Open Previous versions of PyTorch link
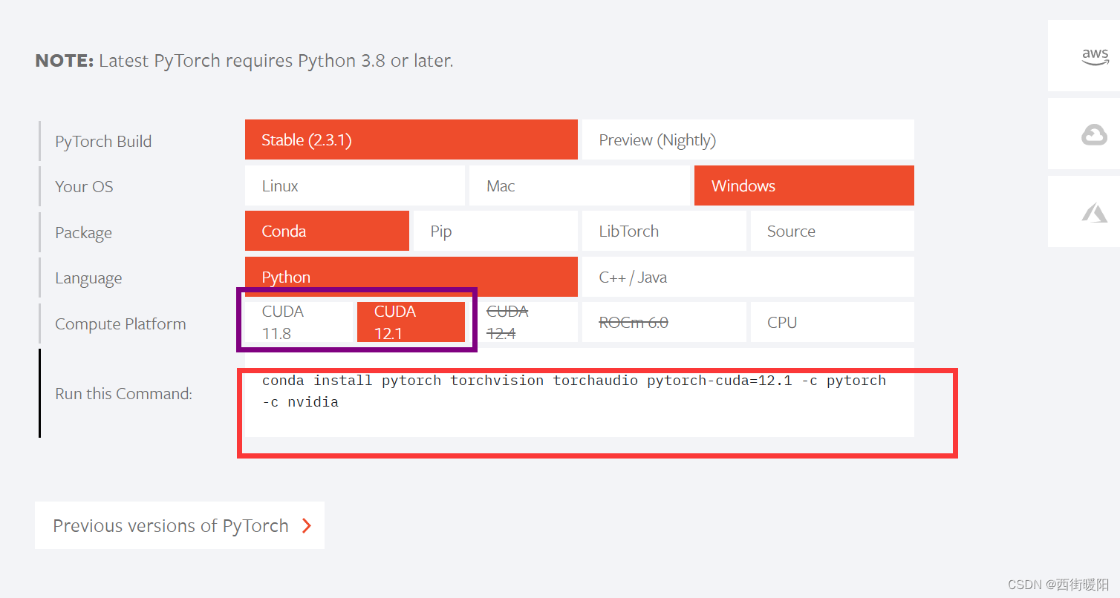Viewport: 1120px width, 598px height. click(180, 525)
